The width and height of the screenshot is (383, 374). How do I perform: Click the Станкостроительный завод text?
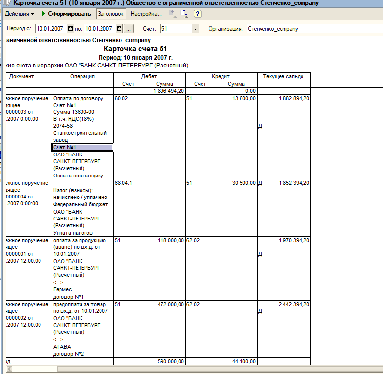click(80, 136)
